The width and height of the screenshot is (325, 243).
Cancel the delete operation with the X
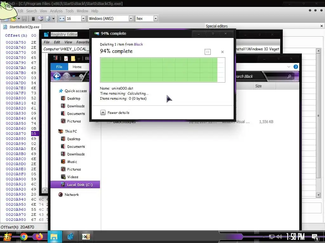pos(222,52)
